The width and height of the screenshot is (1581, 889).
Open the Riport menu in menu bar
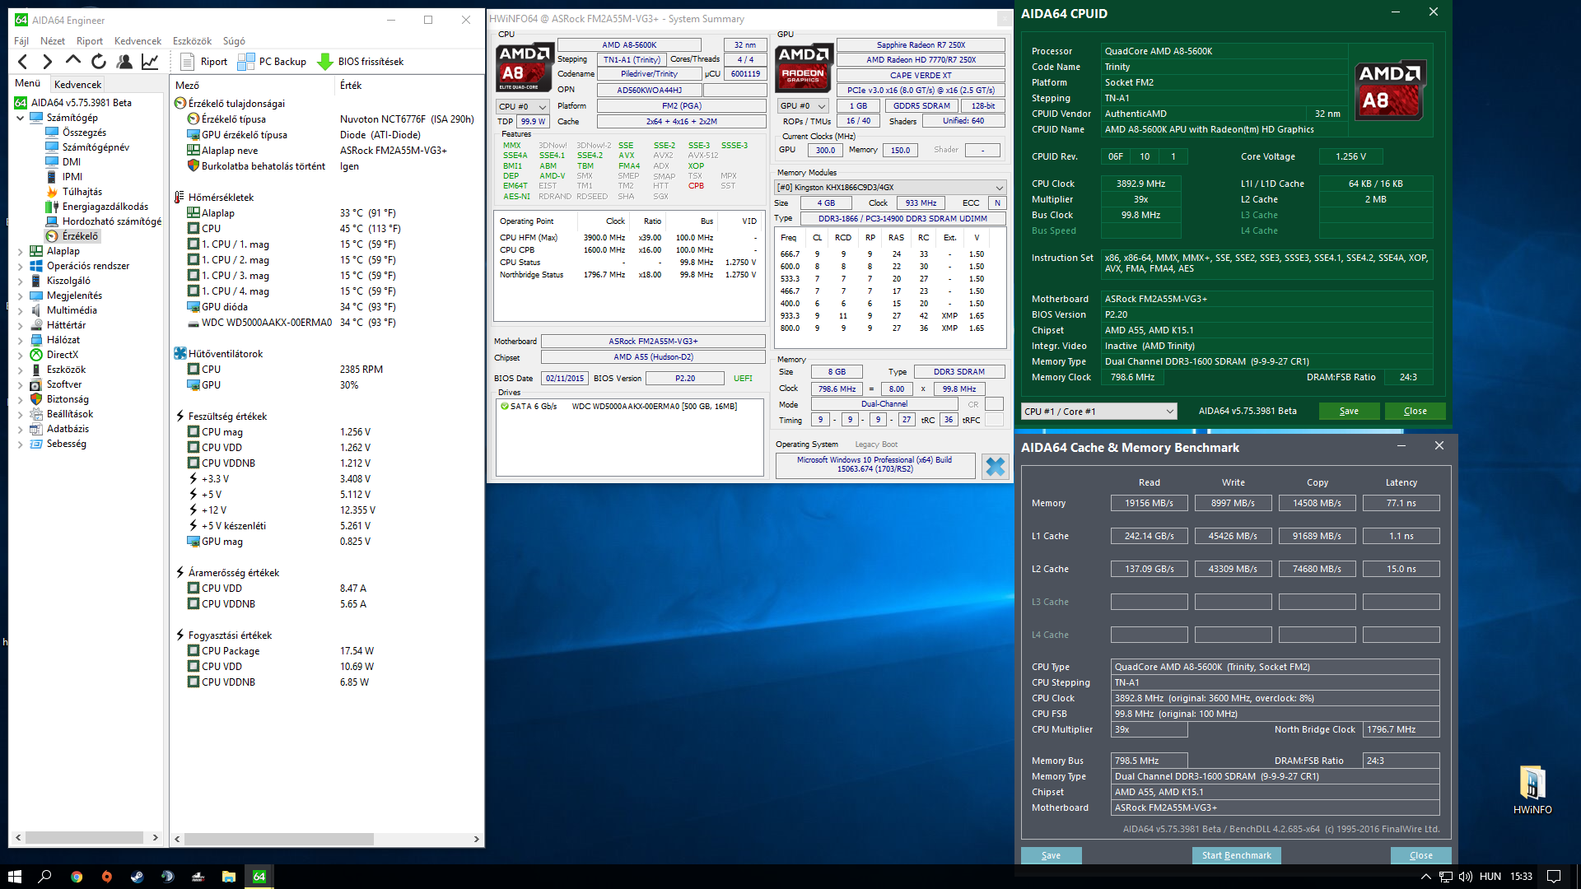point(90,41)
